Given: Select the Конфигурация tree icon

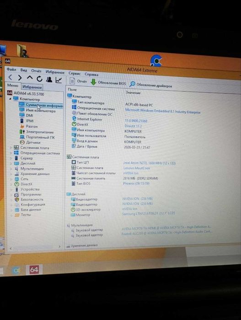Looking at the screenshot, I should [17, 204].
